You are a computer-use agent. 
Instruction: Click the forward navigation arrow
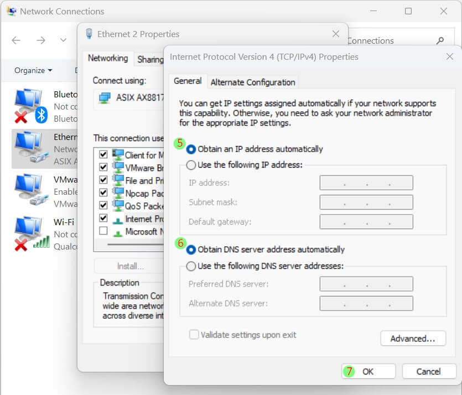(x=40, y=40)
